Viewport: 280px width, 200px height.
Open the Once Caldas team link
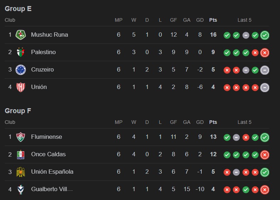pos(48,154)
